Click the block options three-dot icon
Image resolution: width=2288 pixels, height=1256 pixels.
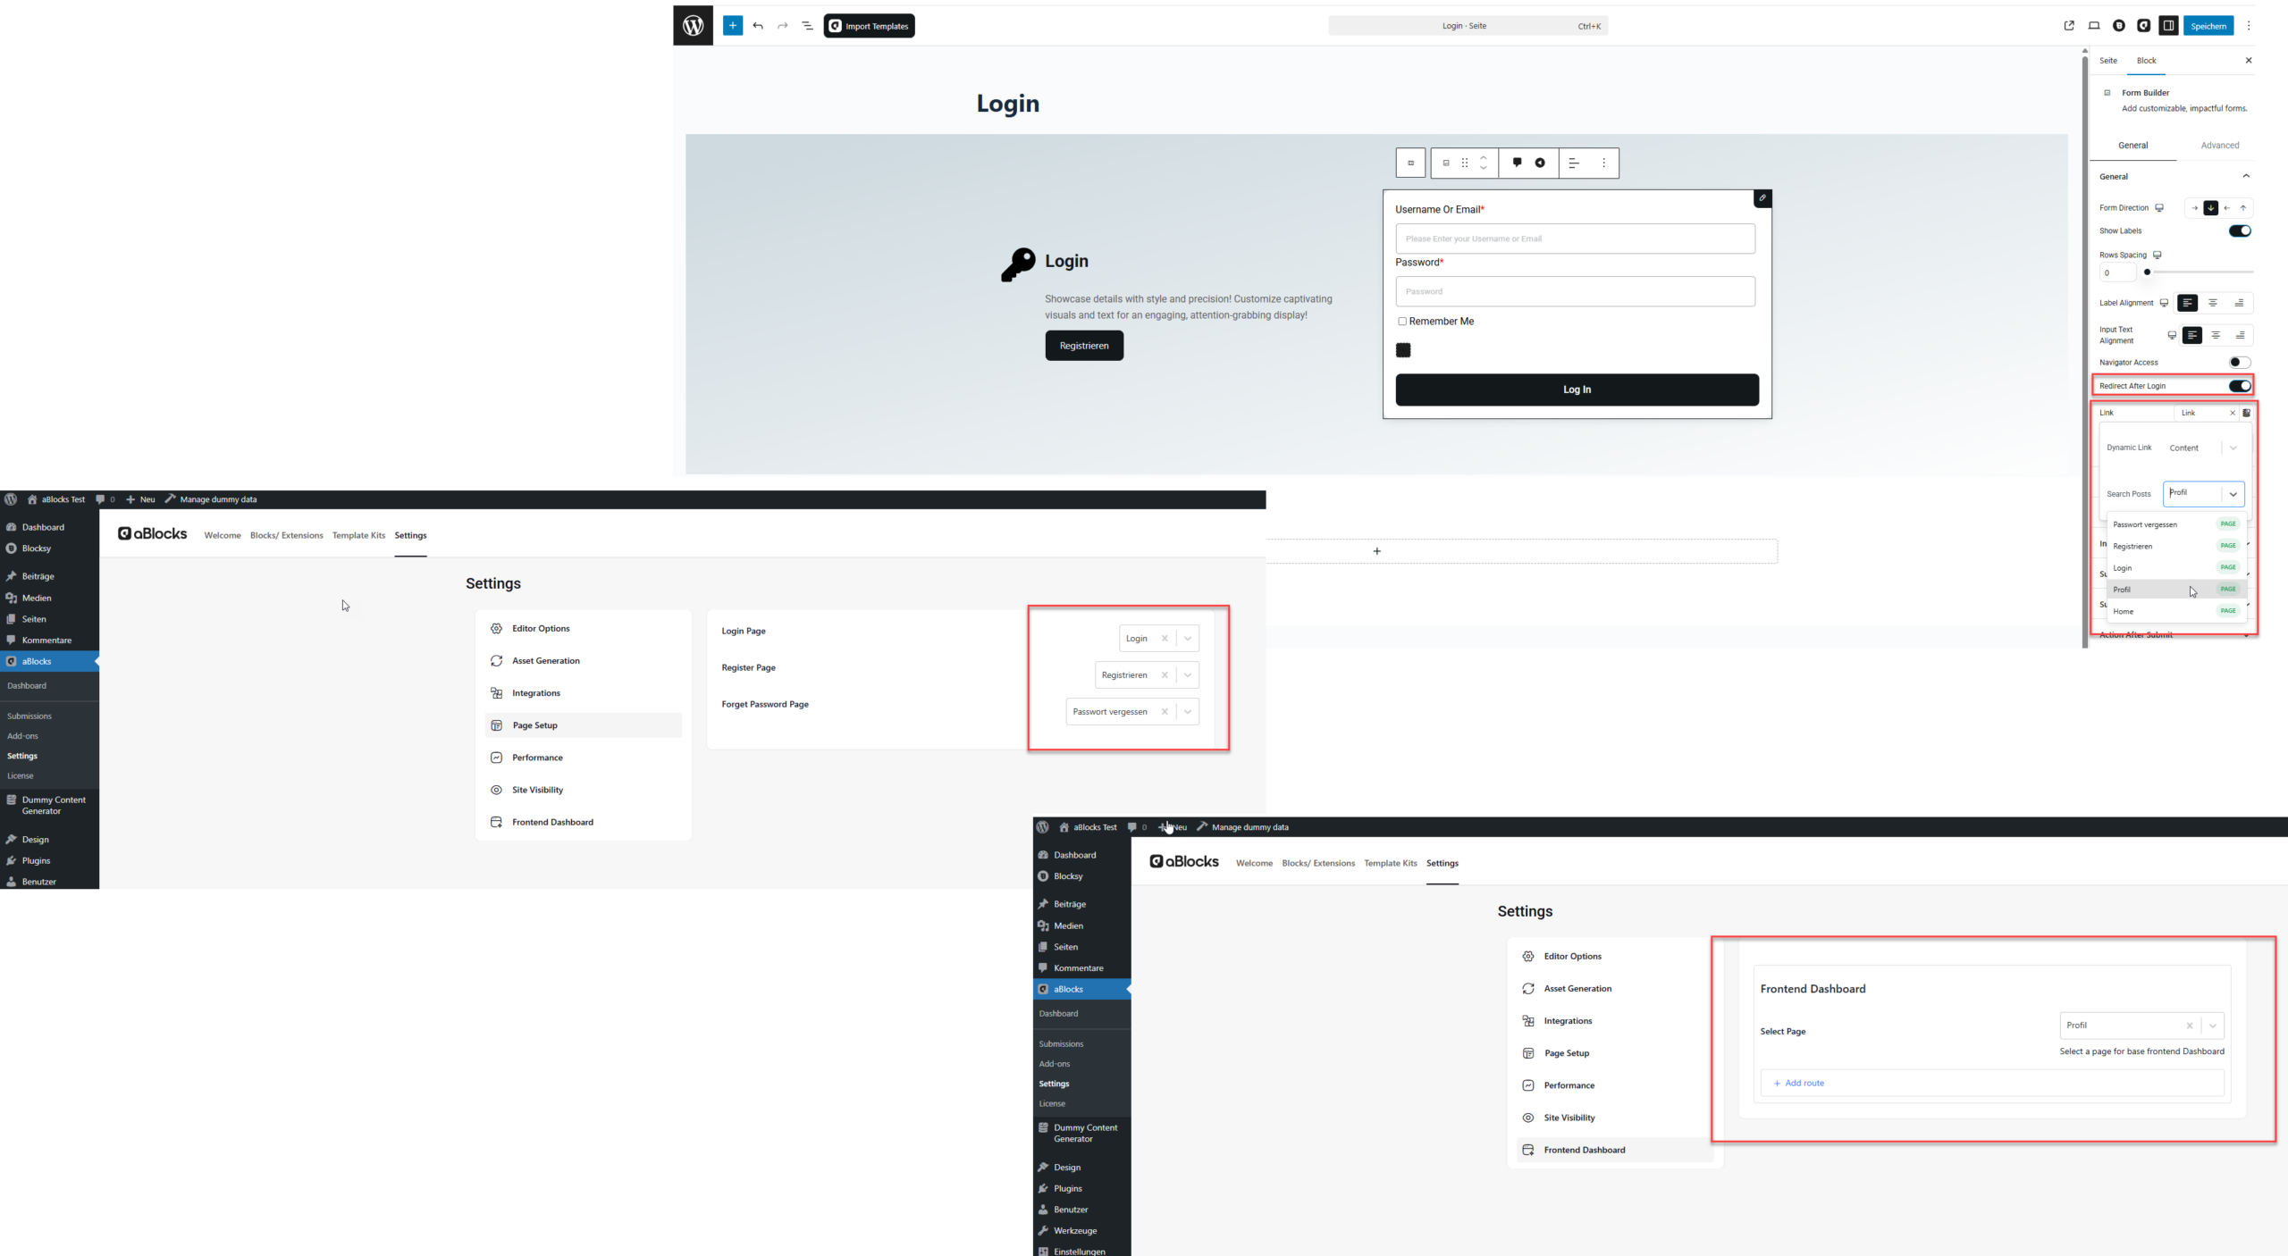(x=1604, y=163)
